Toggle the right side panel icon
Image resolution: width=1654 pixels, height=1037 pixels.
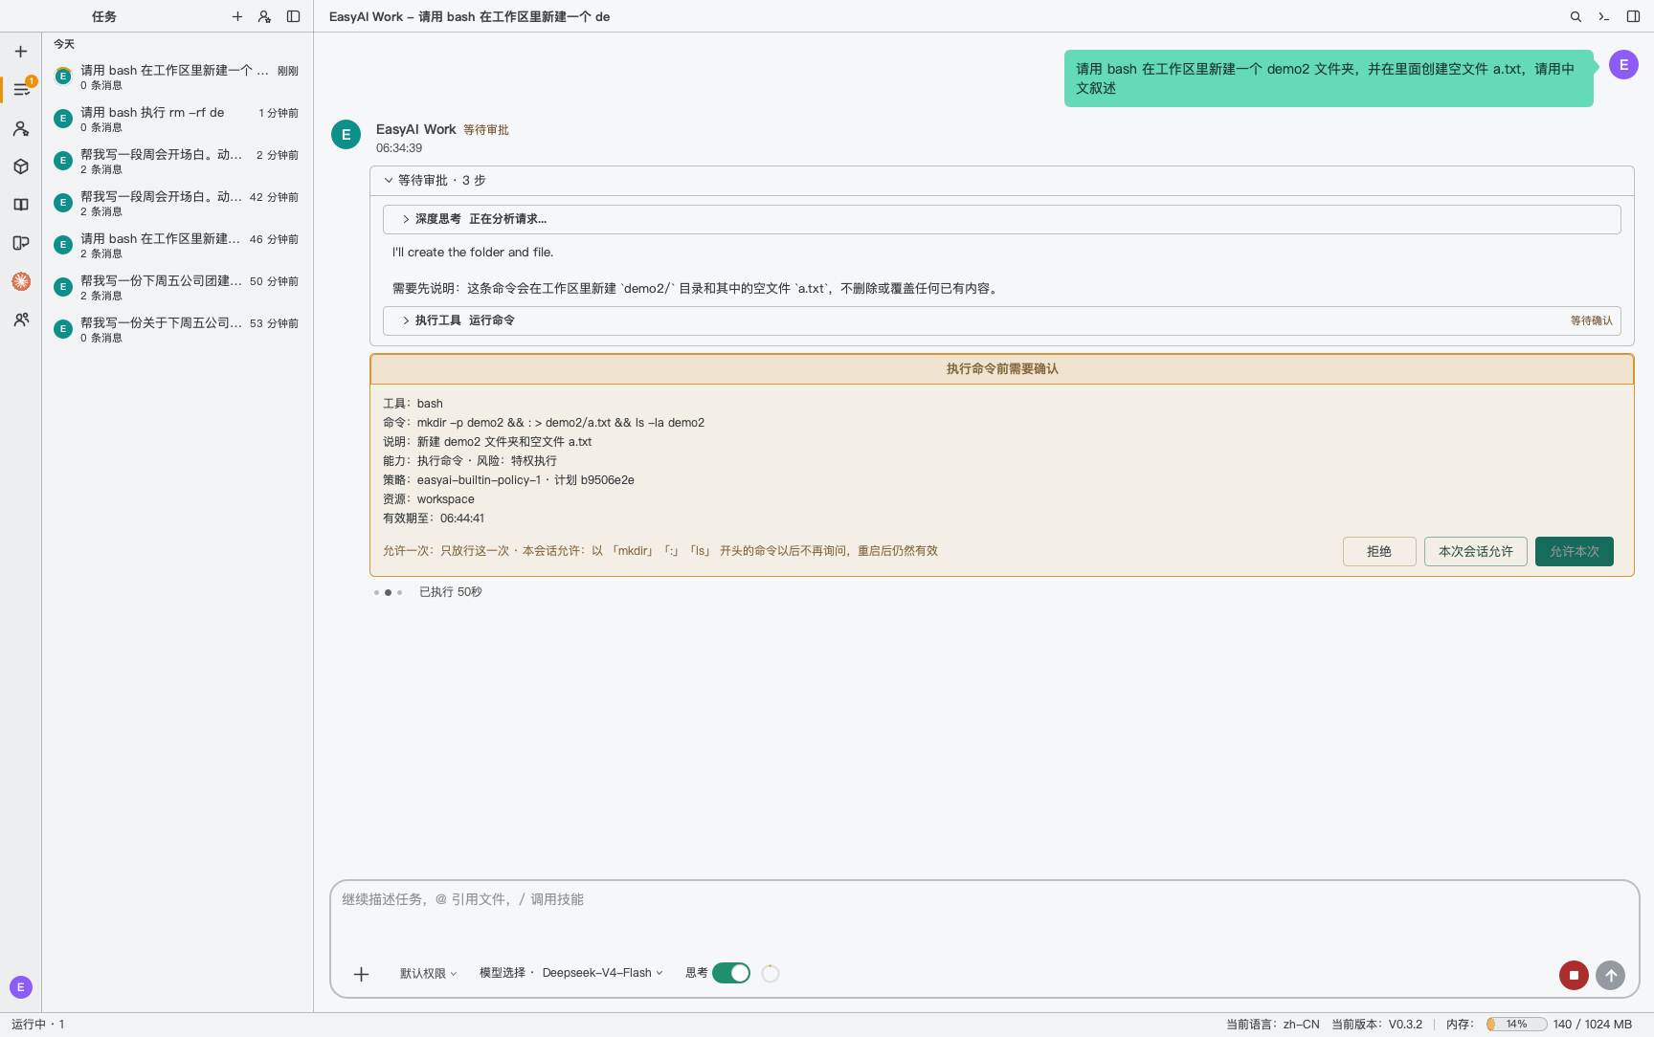[x=1633, y=16]
